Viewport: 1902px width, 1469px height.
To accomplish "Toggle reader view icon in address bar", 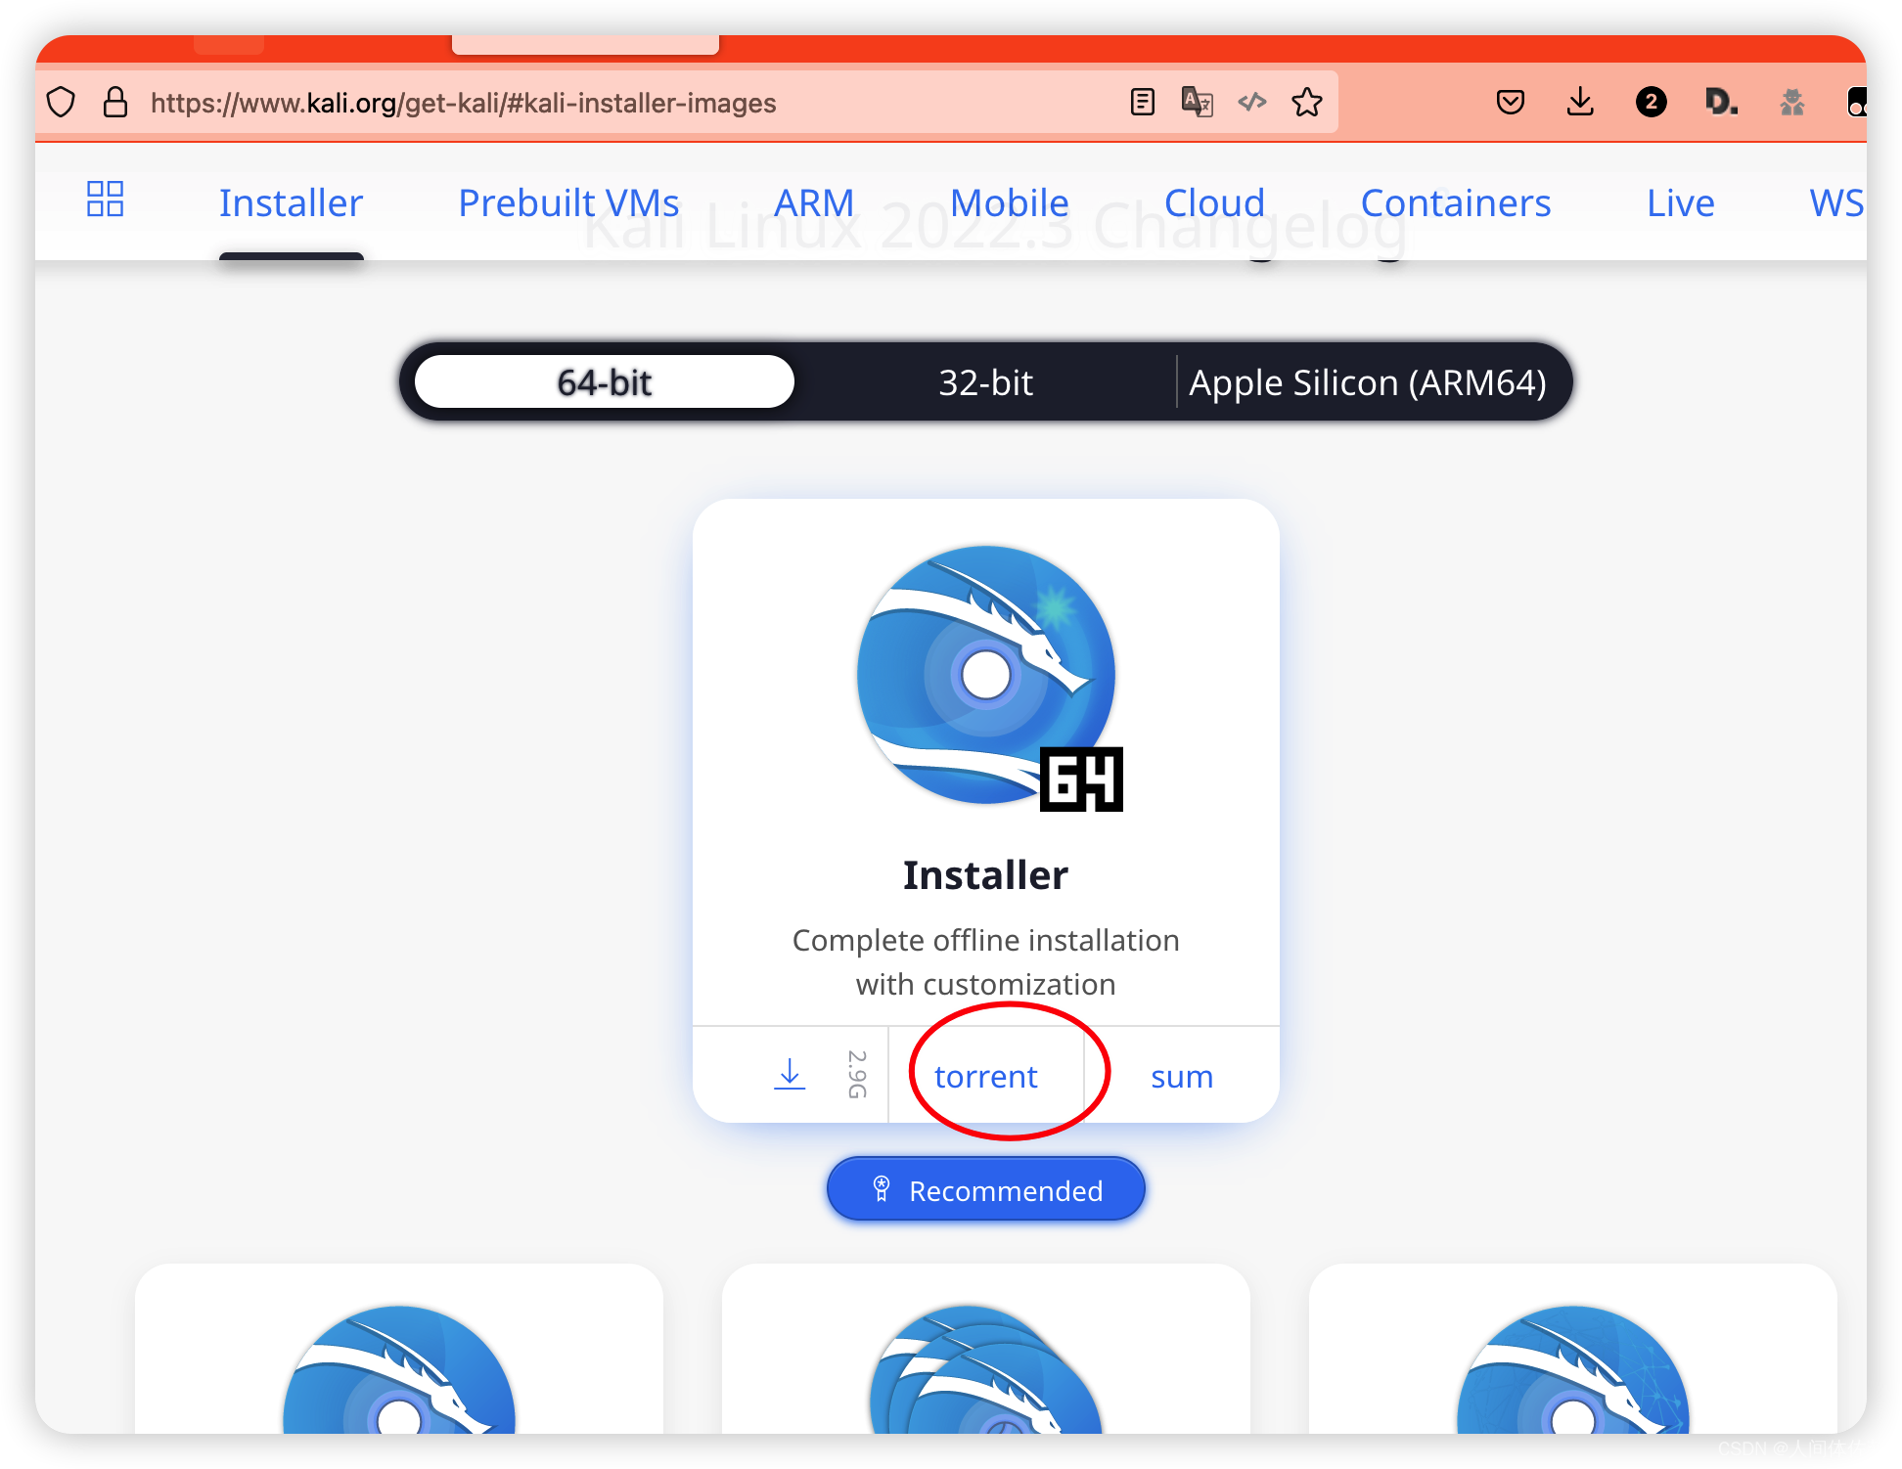I will coord(1143,102).
